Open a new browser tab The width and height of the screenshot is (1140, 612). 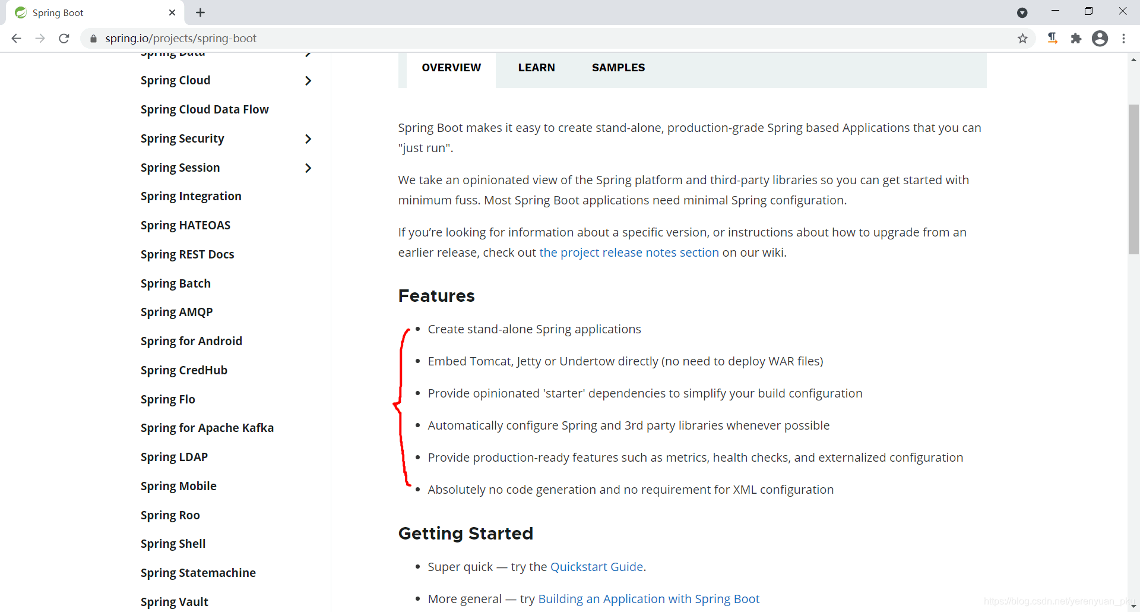click(201, 12)
